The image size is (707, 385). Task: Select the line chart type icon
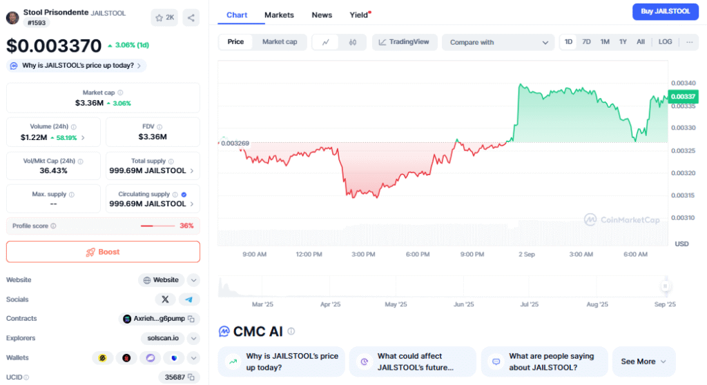(326, 42)
